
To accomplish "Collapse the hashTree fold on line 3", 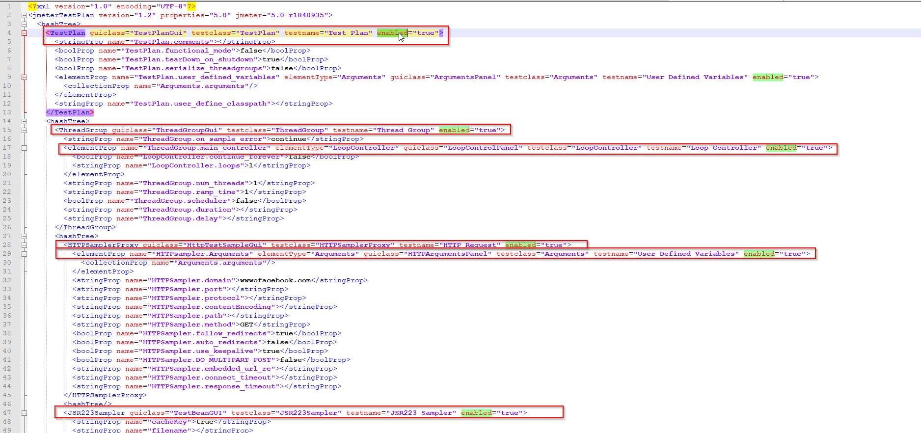I will point(24,24).
